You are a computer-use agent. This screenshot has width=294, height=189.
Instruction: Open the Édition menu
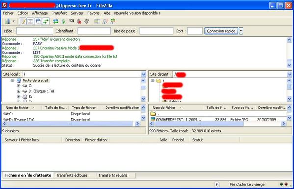23,13
